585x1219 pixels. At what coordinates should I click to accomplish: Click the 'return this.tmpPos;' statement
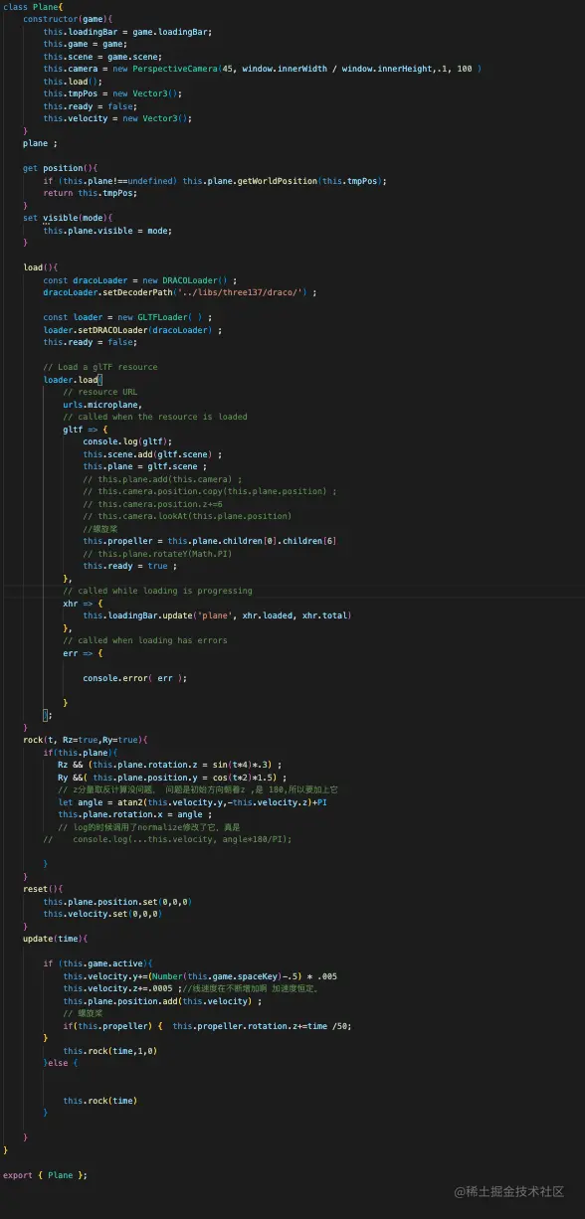click(90, 193)
